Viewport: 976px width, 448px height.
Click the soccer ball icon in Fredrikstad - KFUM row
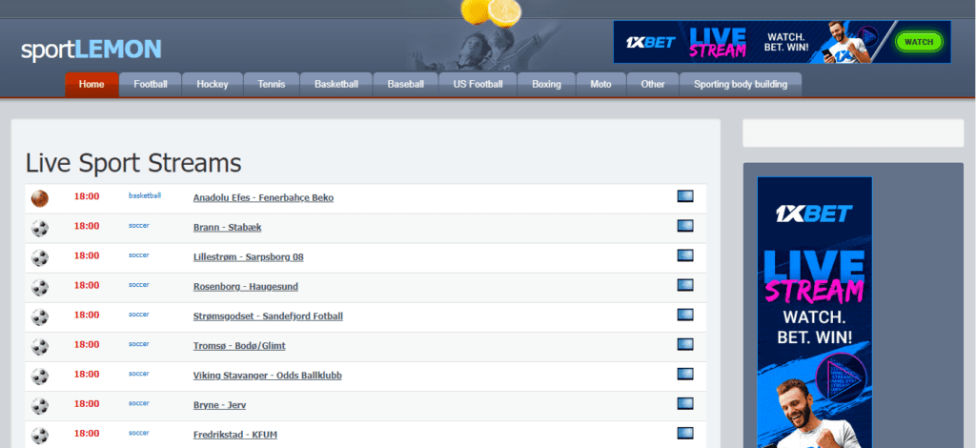[40, 436]
